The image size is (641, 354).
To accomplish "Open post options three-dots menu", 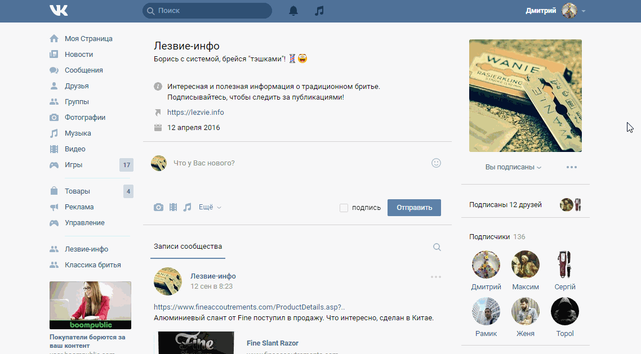I will (436, 277).
